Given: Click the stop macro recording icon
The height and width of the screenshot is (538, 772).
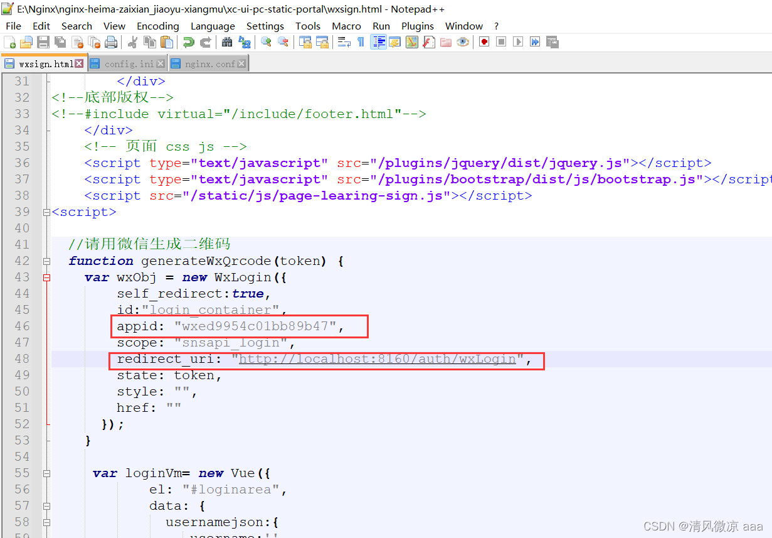Looking at the screenshot, I should pyautogui.click(x=501, y=42).
